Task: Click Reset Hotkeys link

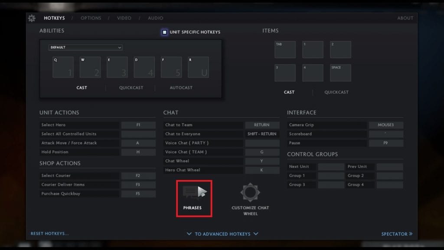Action: click(x=49, y=234)
